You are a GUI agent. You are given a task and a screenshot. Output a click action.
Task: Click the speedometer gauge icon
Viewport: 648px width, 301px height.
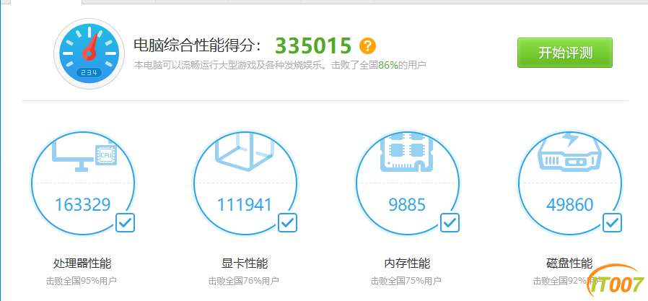pyautogui.click(x=89, y=53)
